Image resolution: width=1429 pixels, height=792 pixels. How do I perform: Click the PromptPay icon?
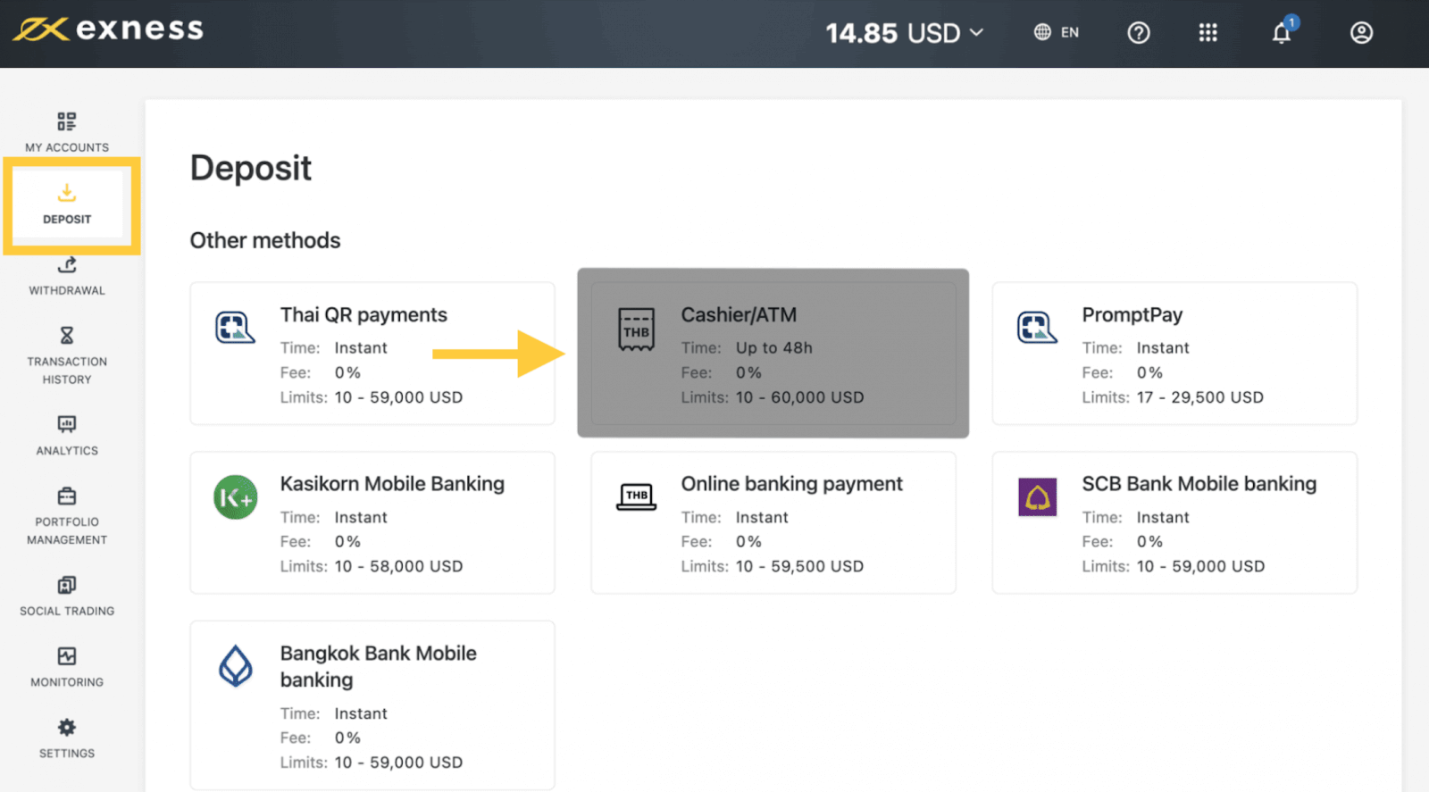pos(1037,328)
